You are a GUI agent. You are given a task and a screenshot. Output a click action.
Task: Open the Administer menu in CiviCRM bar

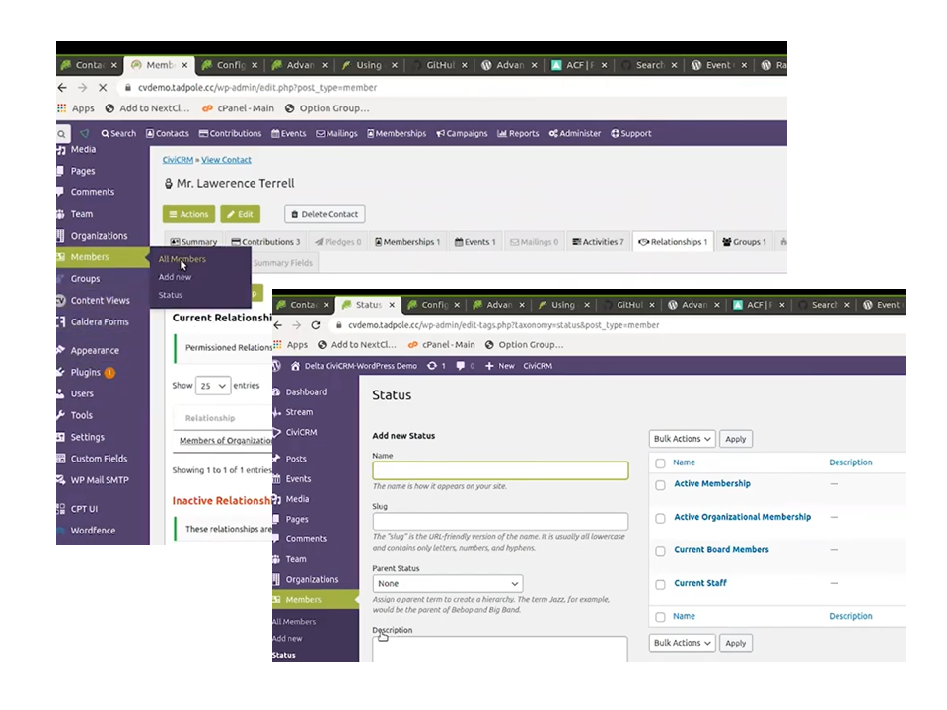coord(575,134)
